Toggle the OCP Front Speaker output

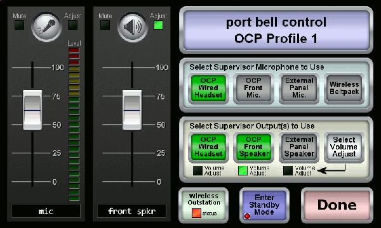[253, 147]
